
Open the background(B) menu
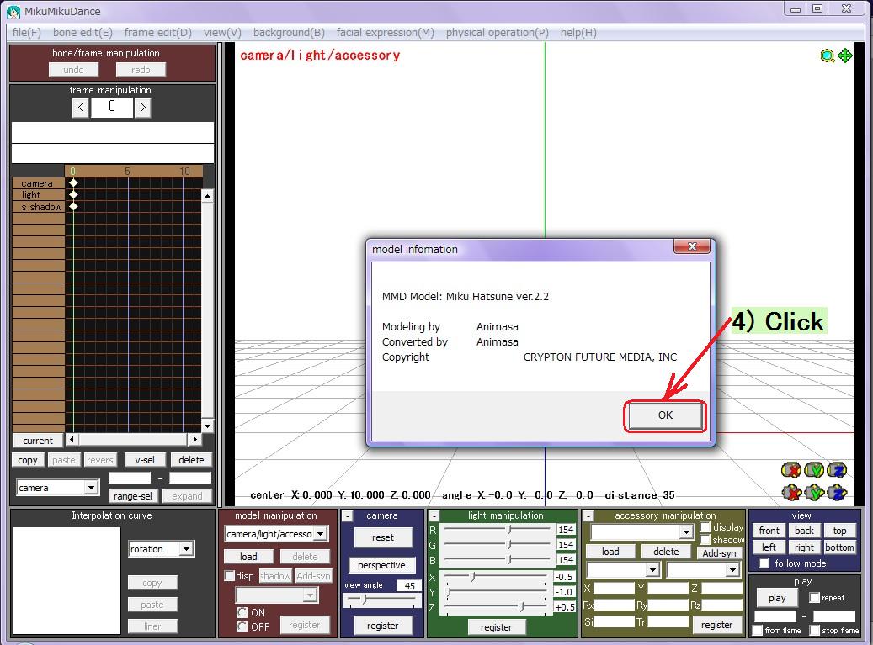point(289,32)
